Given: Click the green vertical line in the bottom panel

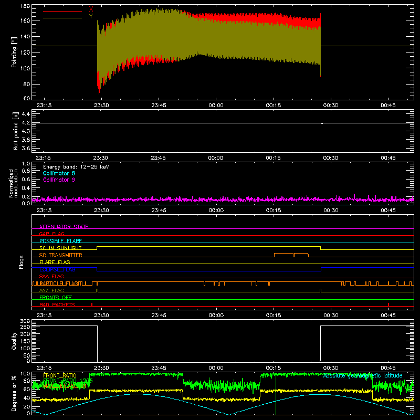Looking at the screenshot, I should pos(276,394).
